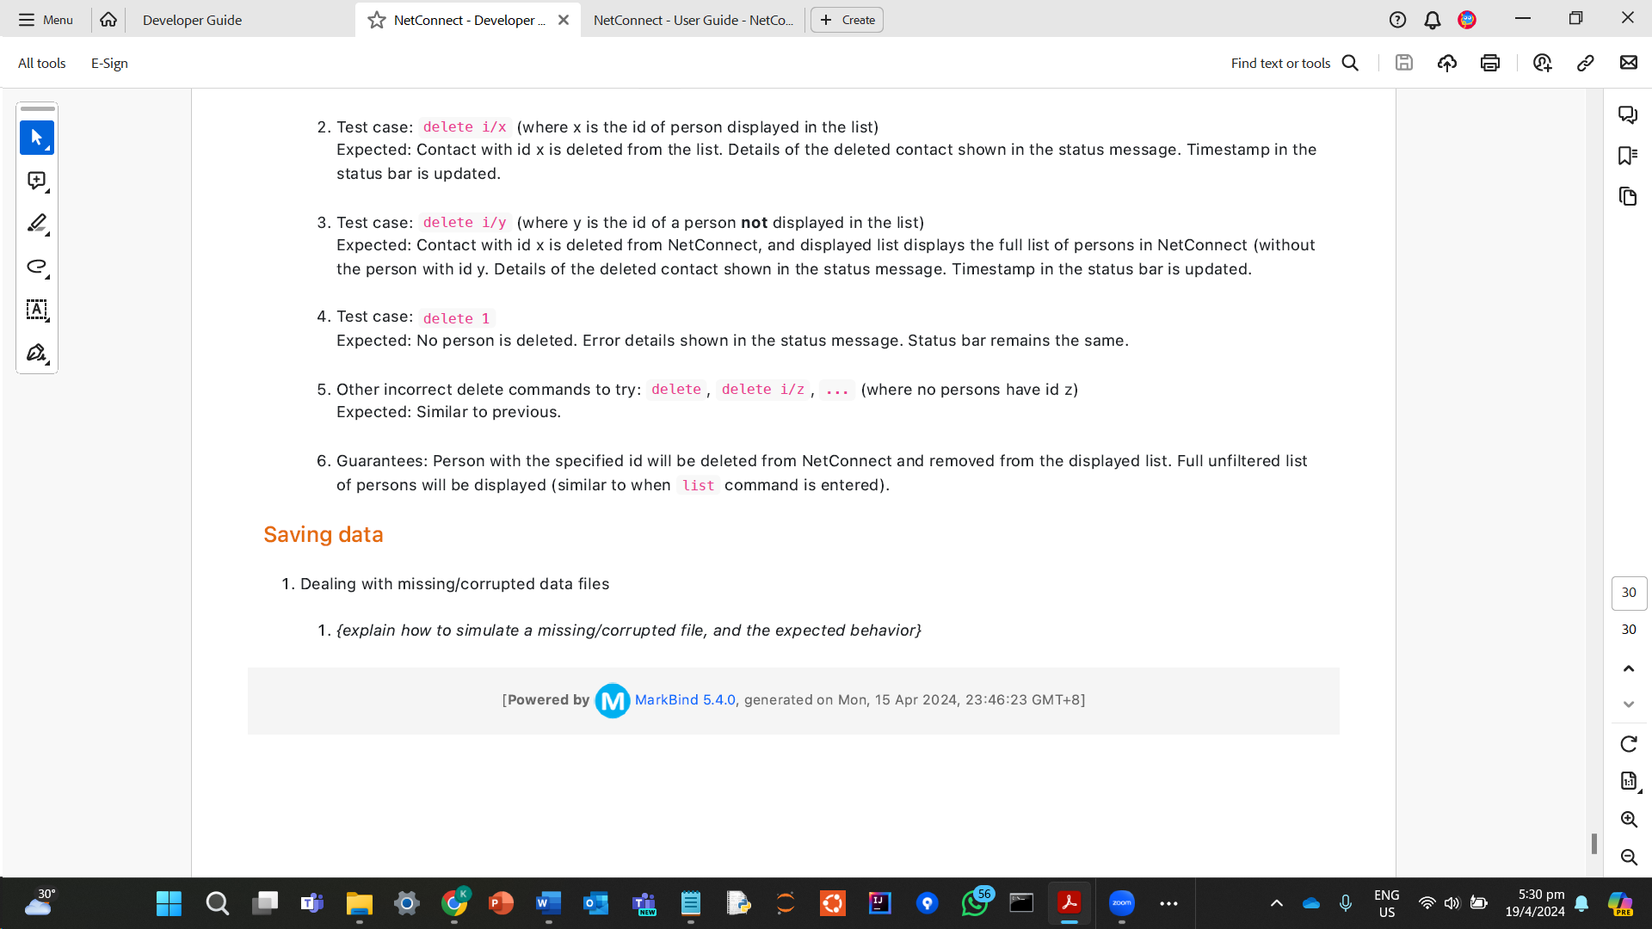Screen dimensions: 1652x929
Task: Go to the next page with the down chevron
Action: (1628, 704)
